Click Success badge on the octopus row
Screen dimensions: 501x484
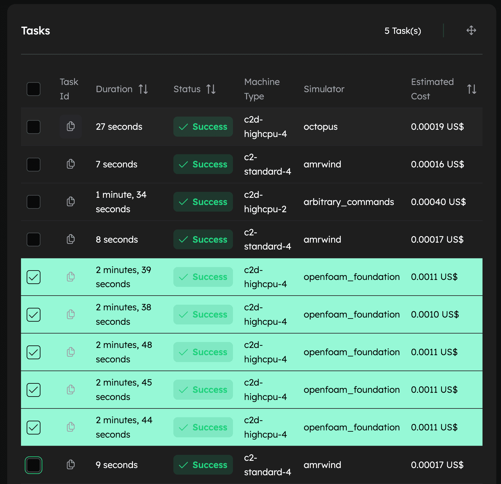click(203, 127)
